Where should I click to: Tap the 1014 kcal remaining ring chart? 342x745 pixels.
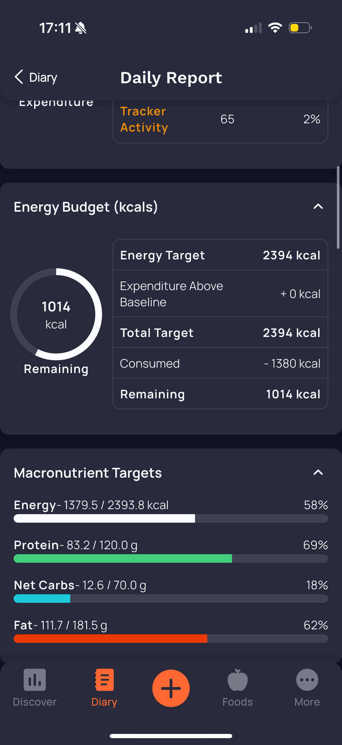pos(56,314)
